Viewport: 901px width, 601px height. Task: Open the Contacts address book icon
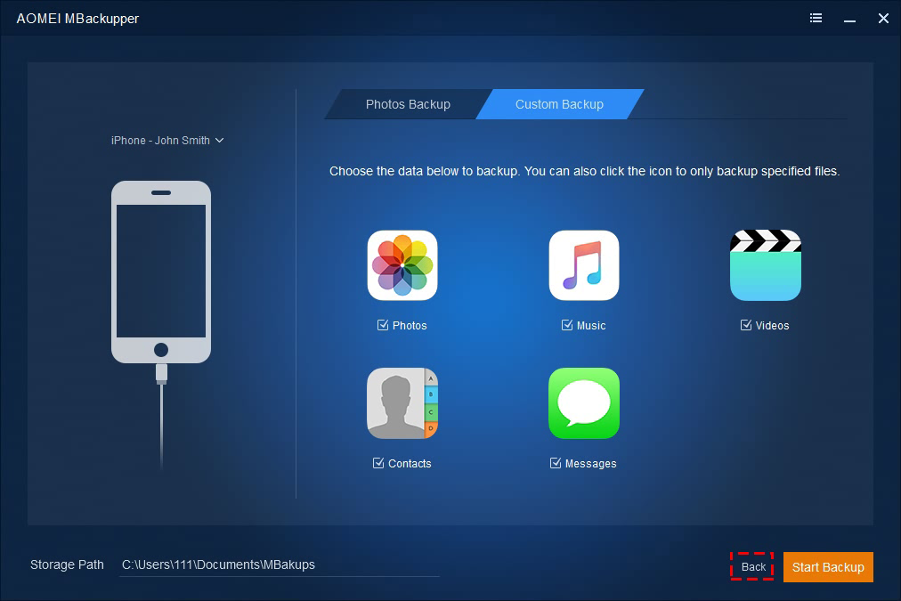tap(402, 403)
